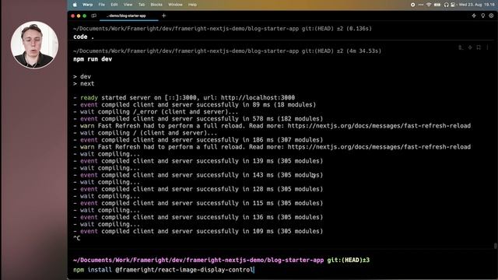Select the demo/blog-starter-app terminal tab

click(129, 16)
